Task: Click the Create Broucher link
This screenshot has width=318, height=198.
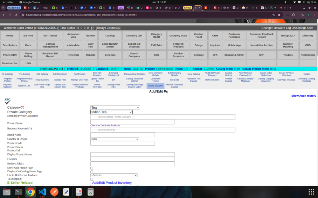Action: pyautogui.click(x=156, y=86)
